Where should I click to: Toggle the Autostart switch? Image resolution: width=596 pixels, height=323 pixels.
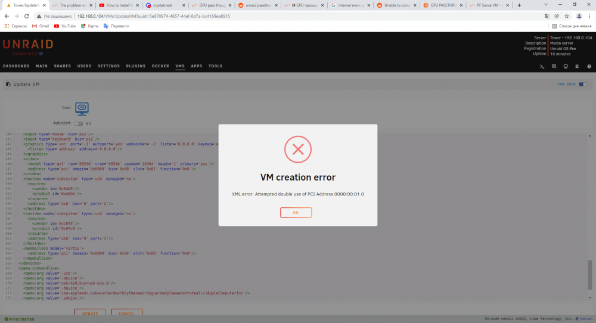click(x=79, y=123)
